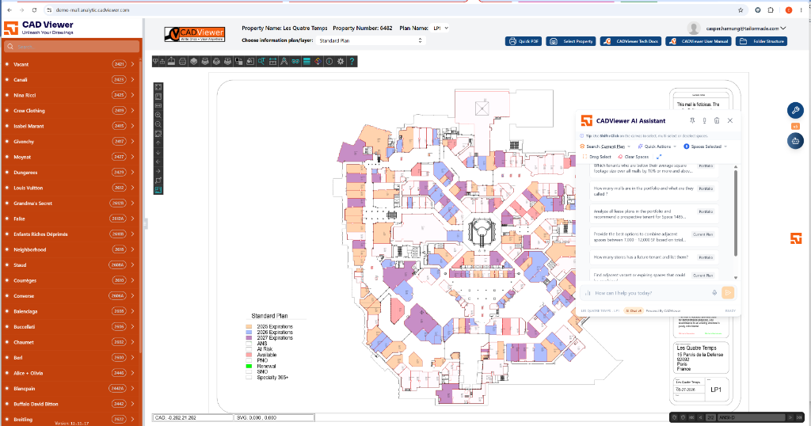Expand the Louis Vuitton tenant row
Image resolution: width=811 pixels, height=426 pixels.
132,188
